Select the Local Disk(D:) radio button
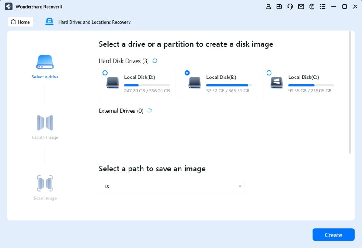This screenshot has height=248, width=362. [105, 73]
